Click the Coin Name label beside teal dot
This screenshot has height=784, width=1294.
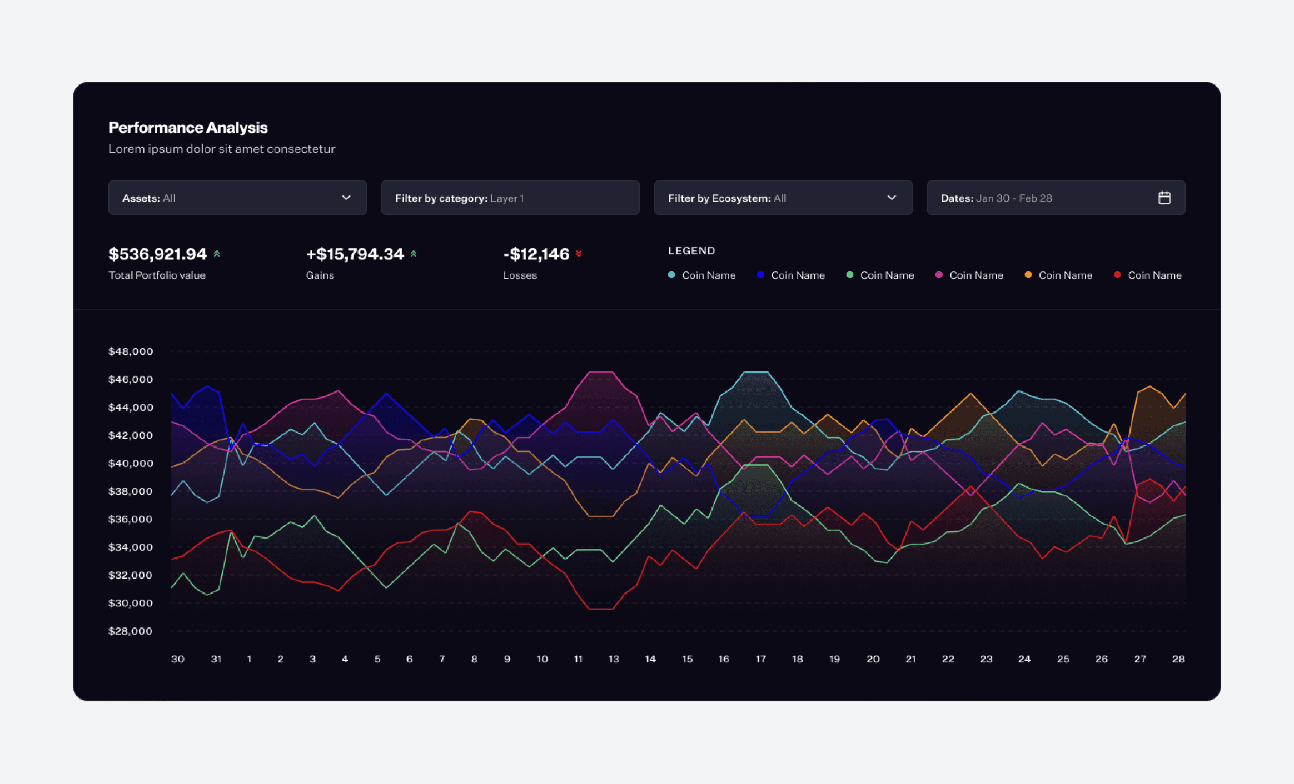[709, 275]
